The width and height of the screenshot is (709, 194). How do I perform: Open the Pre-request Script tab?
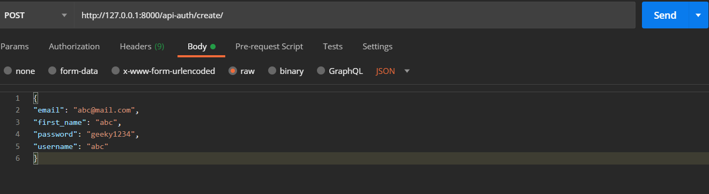point(269,47)
